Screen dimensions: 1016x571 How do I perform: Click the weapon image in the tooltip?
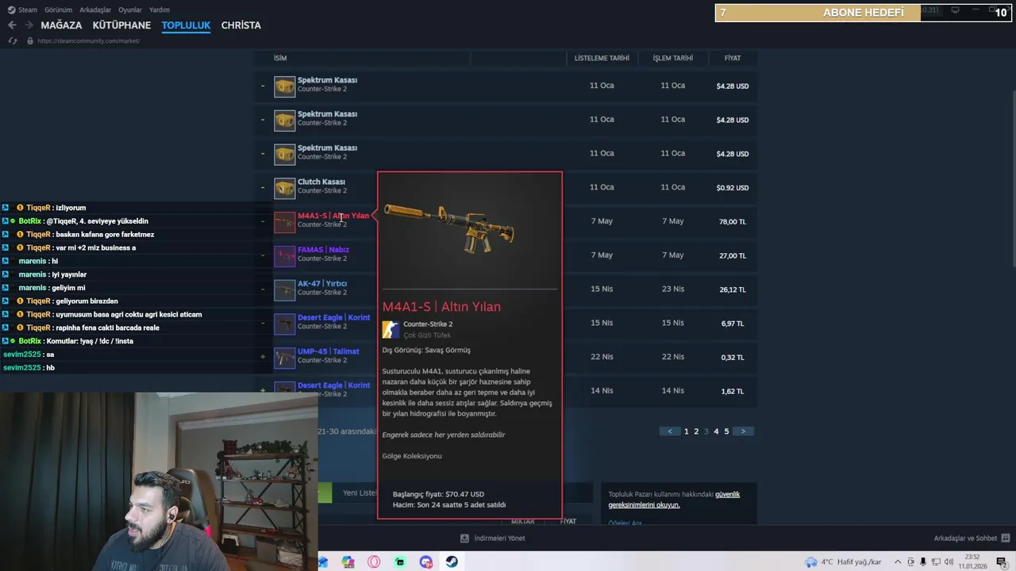[449, 229]
